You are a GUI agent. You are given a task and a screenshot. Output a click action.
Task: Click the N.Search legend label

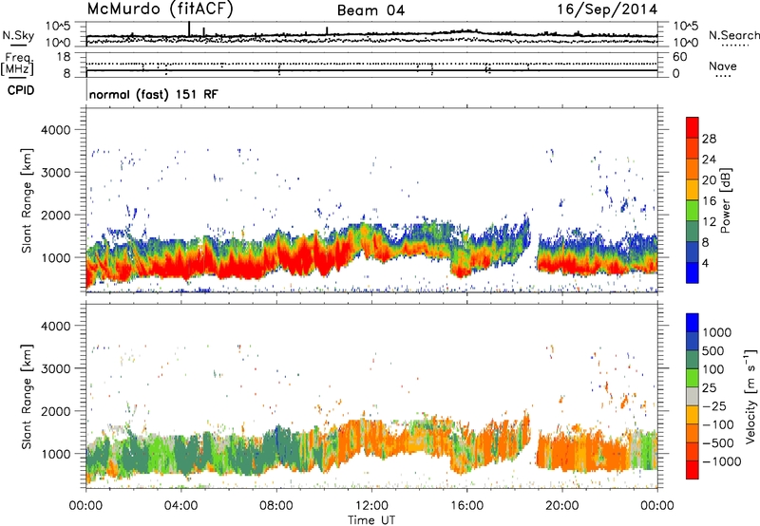coord(733,35)
